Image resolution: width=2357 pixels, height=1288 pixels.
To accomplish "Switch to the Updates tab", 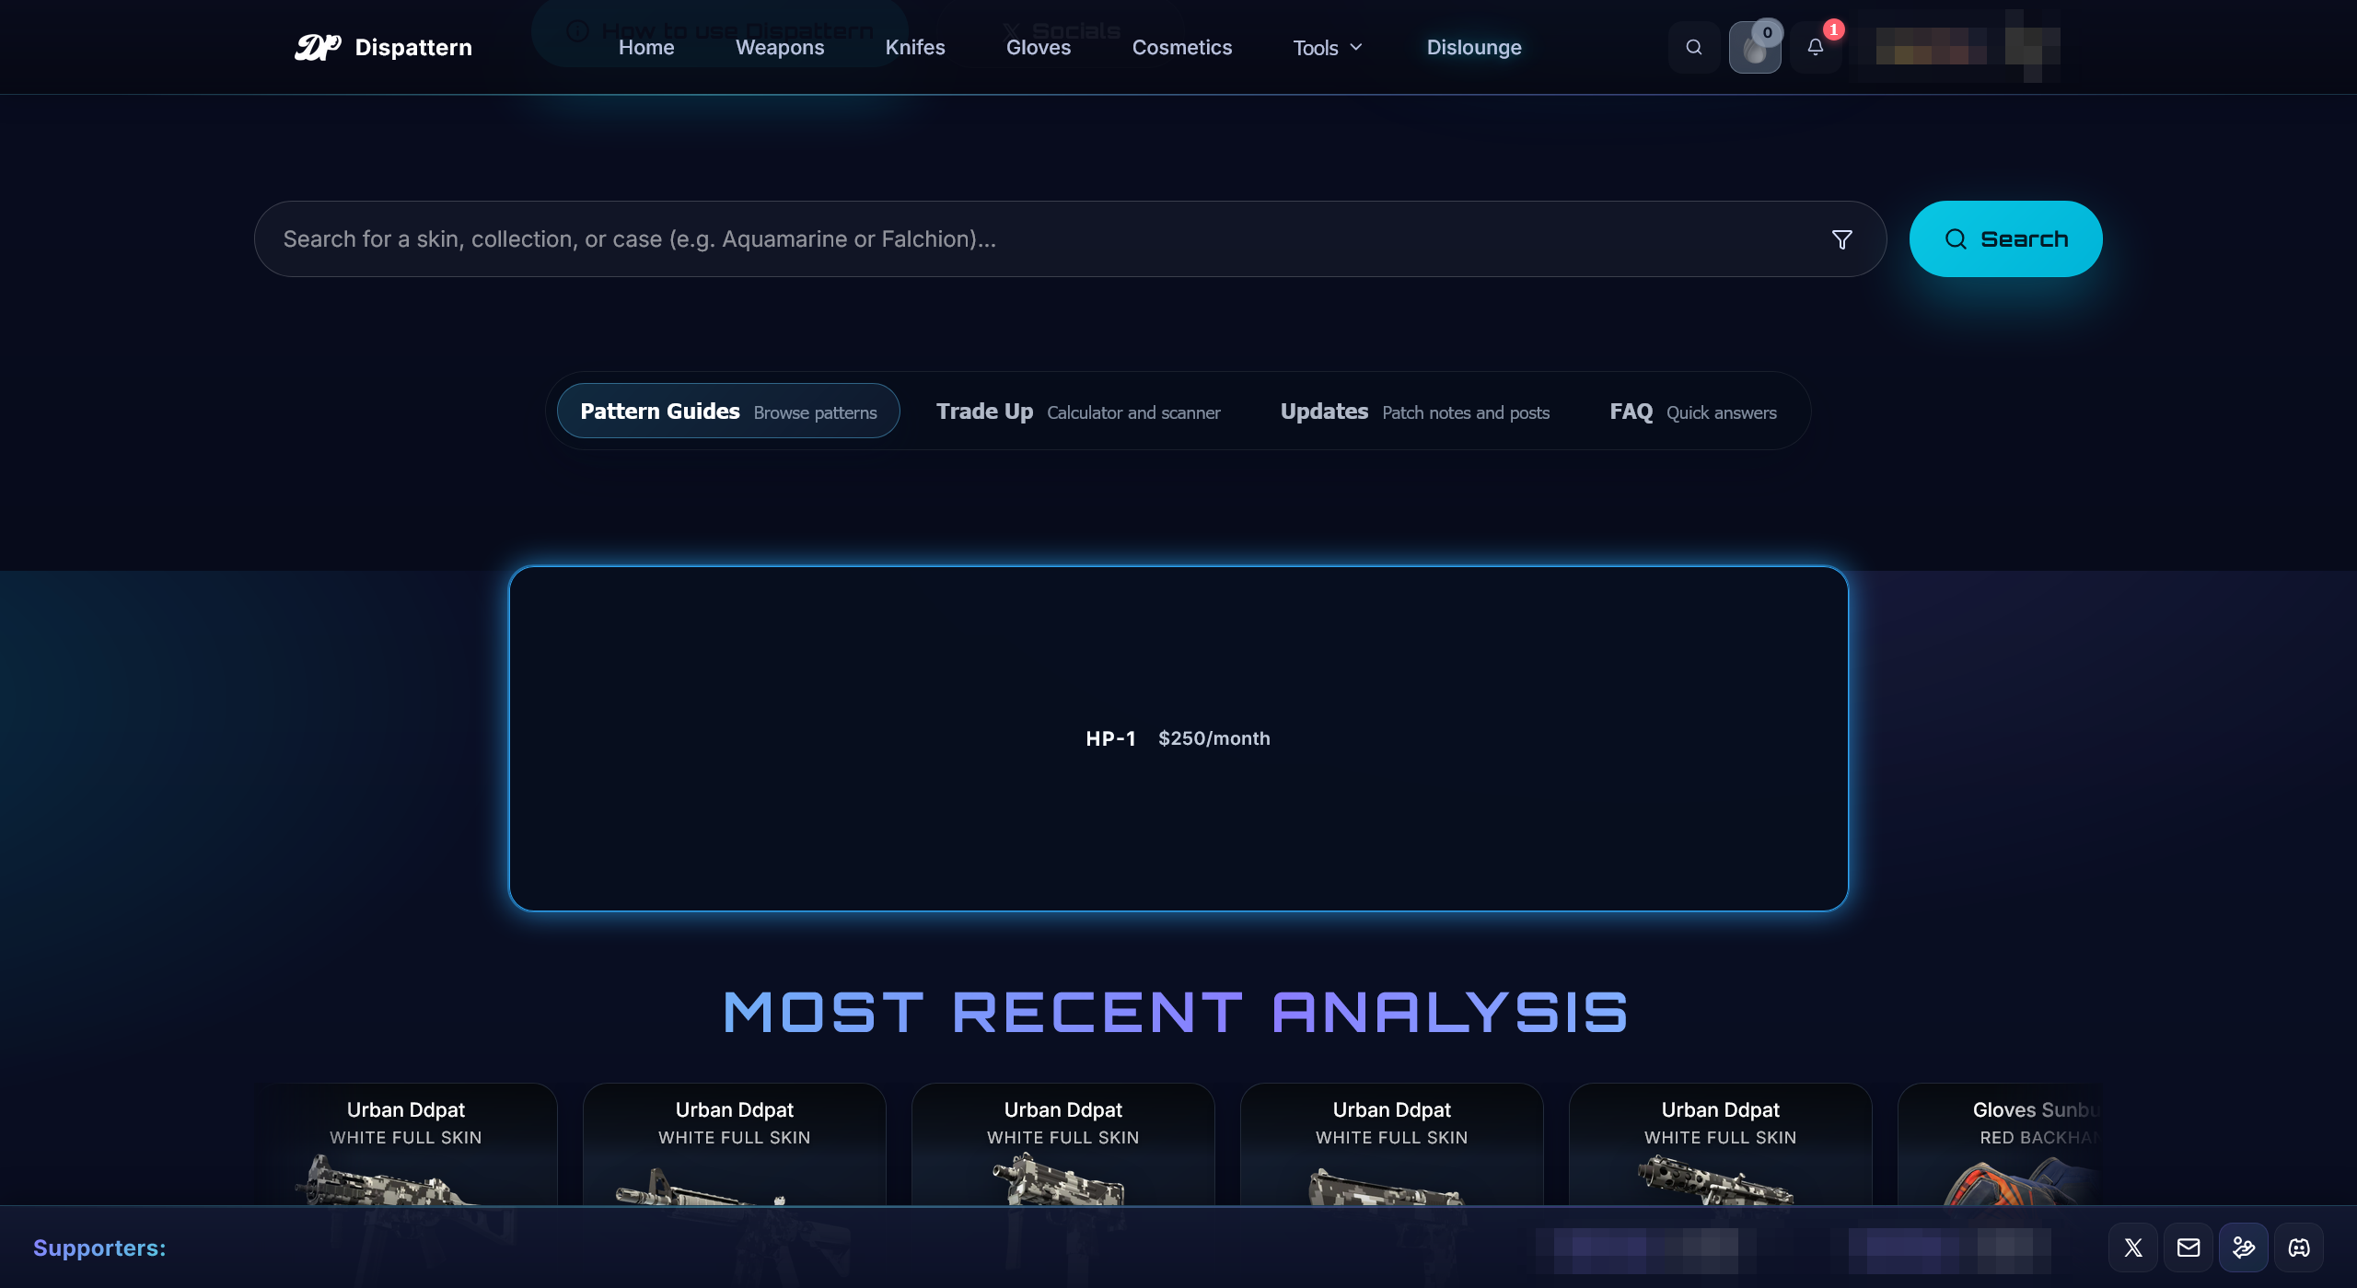I will click(x=1414, y=412).
